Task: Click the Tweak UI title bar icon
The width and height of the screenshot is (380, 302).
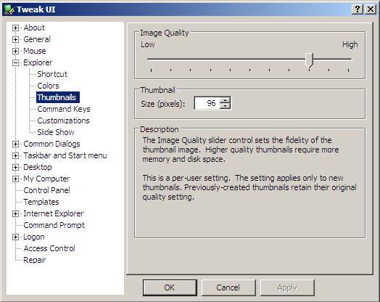Action: 9,9
